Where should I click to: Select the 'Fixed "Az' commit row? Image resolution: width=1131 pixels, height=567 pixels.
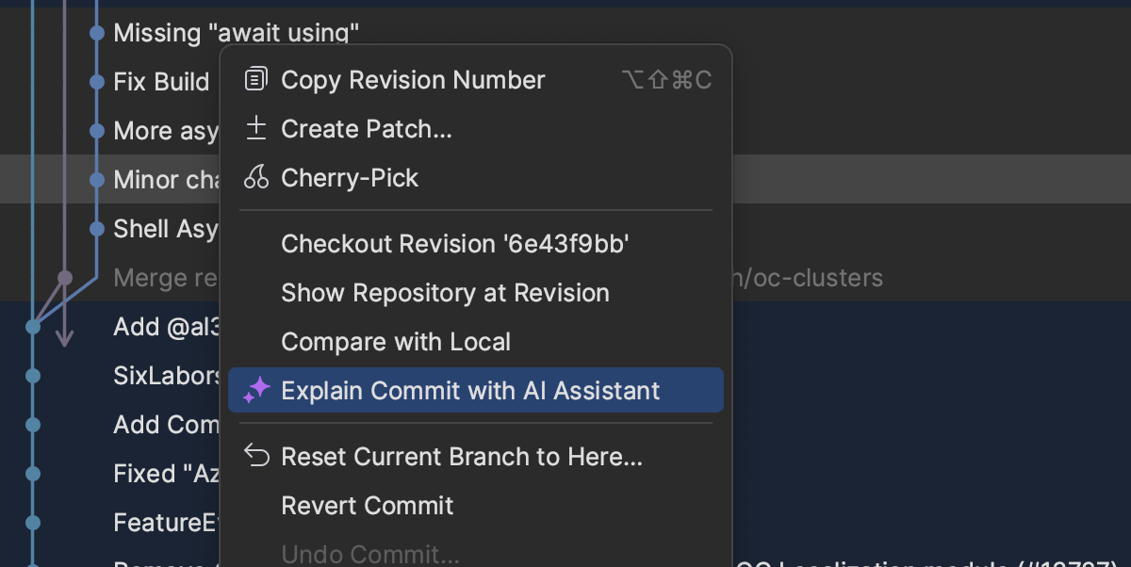click(166, 474)
